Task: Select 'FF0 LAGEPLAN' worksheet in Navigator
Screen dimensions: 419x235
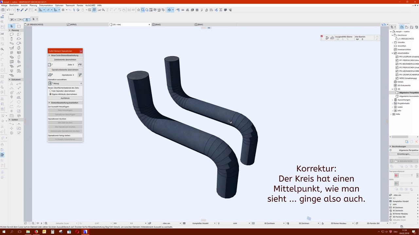Action: click(407, 57)
